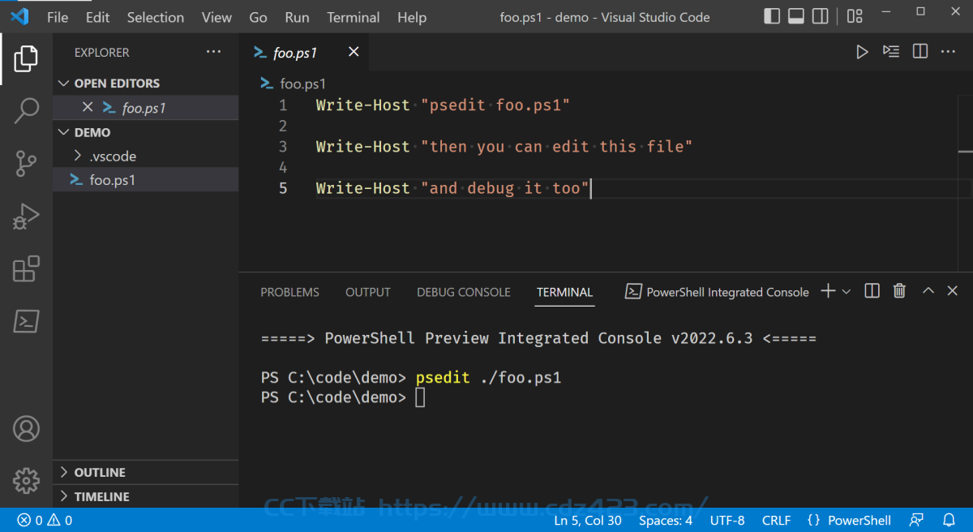Toggle primary side bar visibility

tap(772, 16)
